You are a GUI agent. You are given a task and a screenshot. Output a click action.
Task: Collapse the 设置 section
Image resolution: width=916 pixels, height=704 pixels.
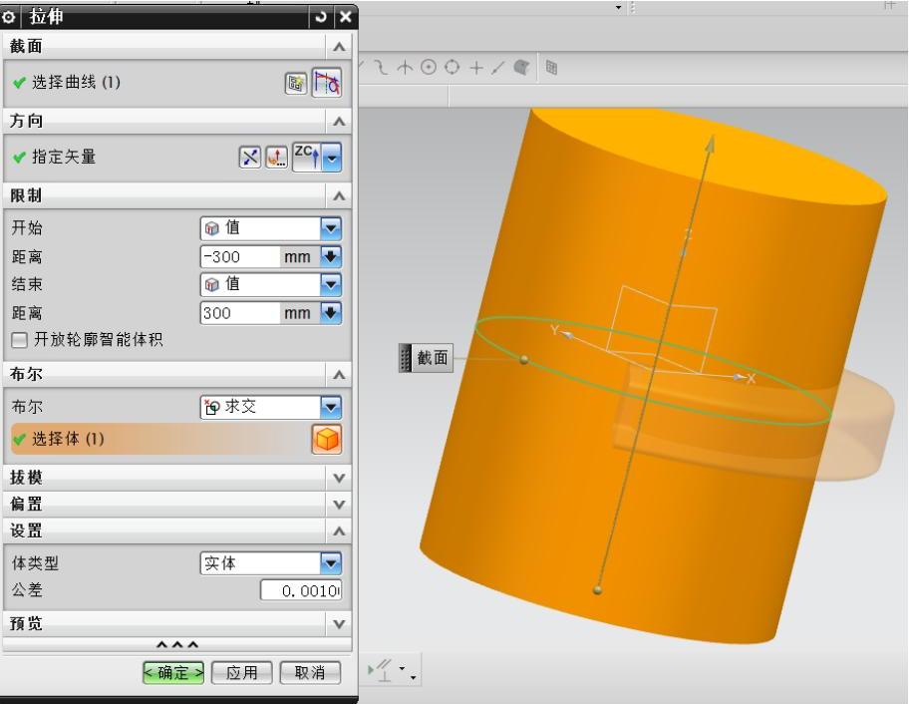(339, 531)
